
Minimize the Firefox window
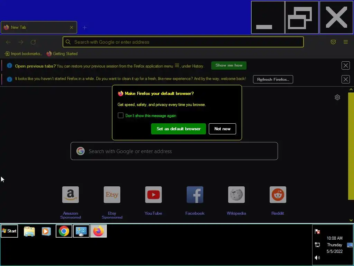pyautogui.click(x=268, y=17)
